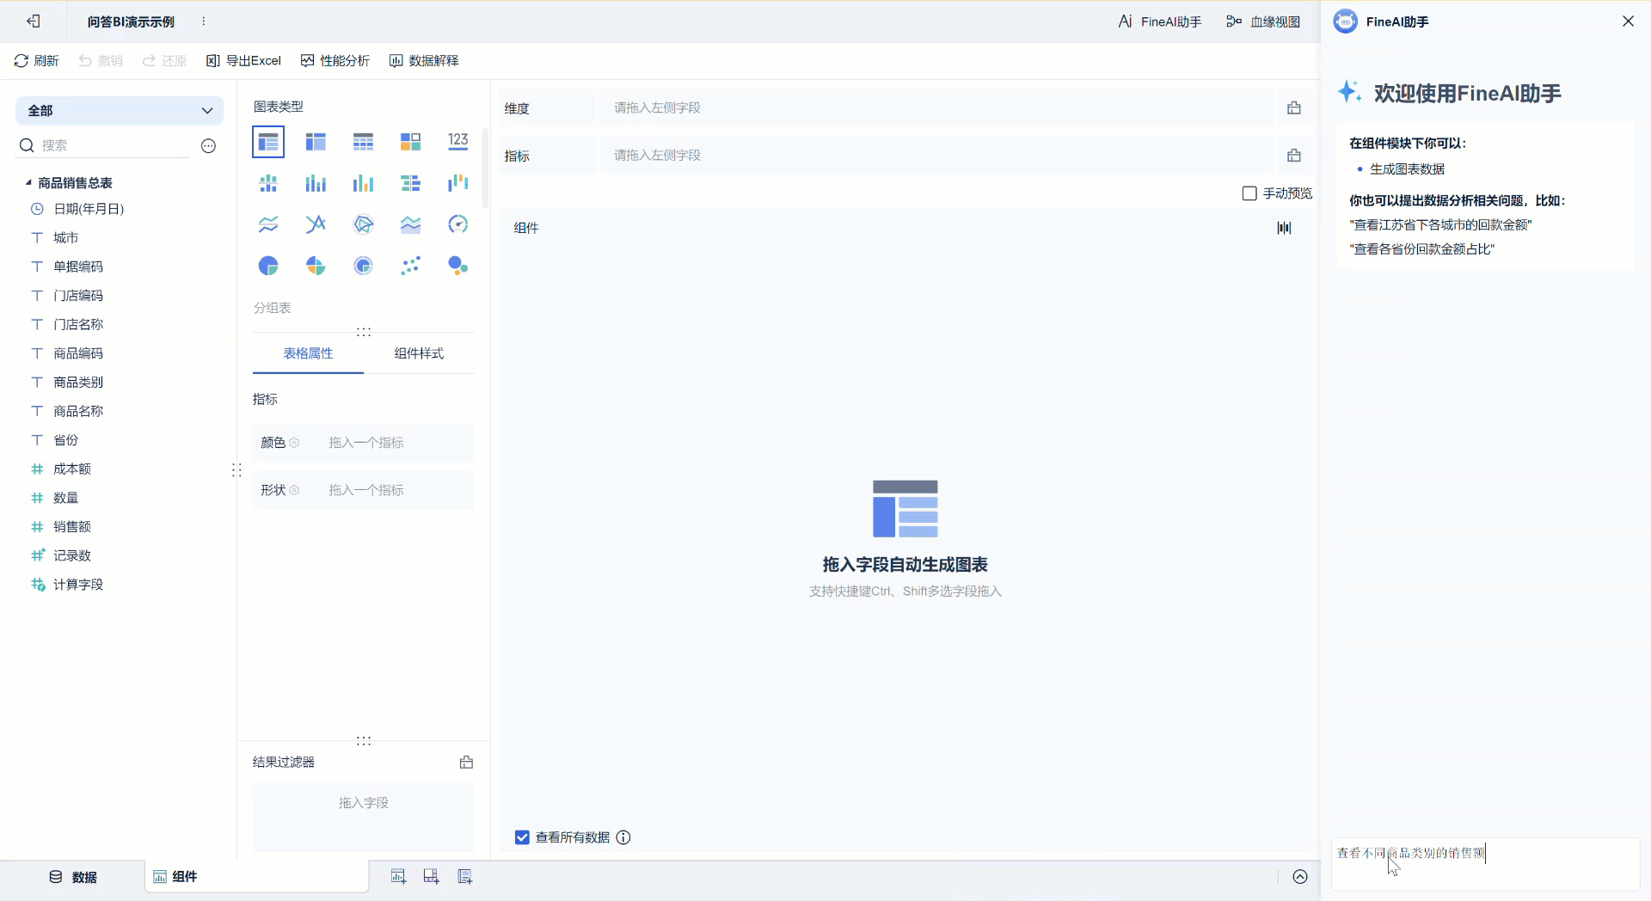The image size is (1651, 901).
Task: Select the KPI indicator card (123) chart type
Action: 457,141
